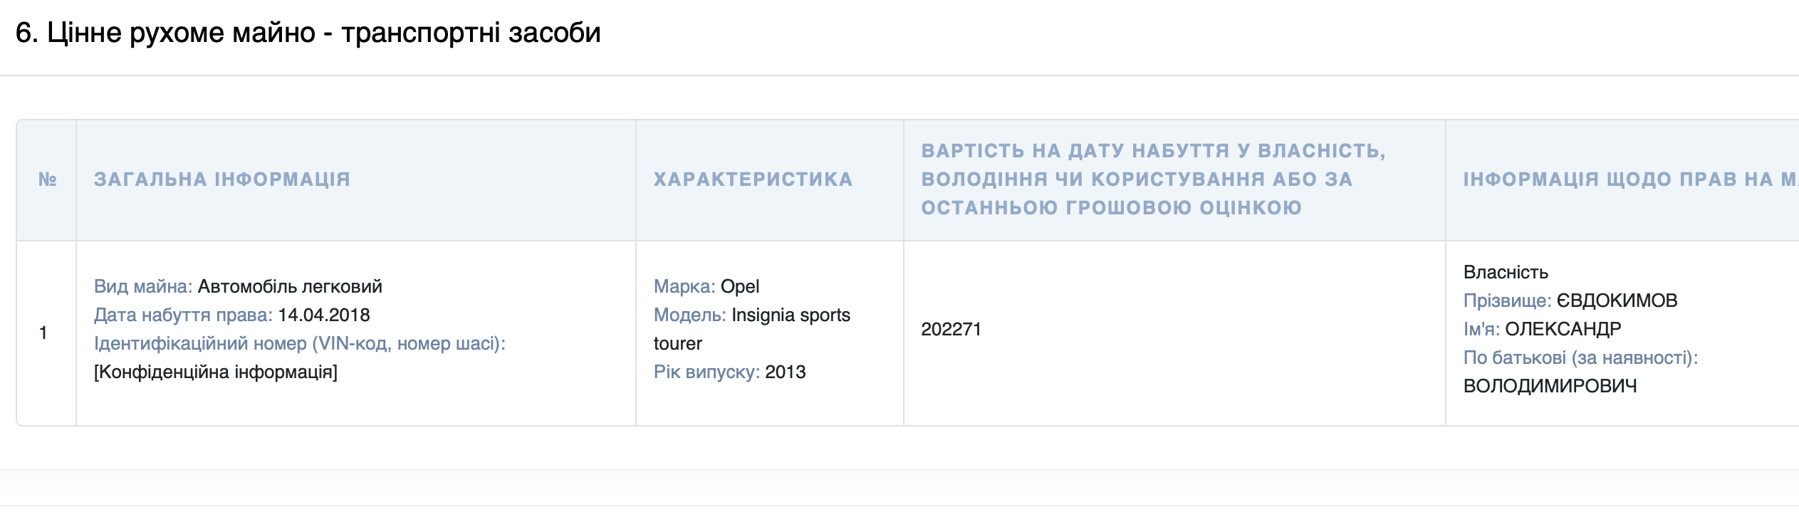Click the value 202271 cell
1799x512 pixels.
click(951, 329)
